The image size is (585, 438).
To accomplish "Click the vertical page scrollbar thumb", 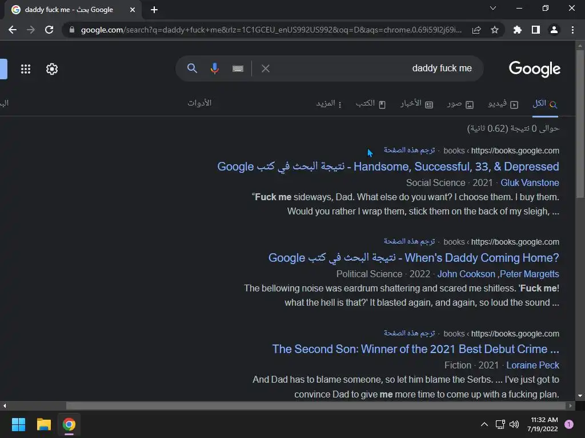I will click(x=580, y=123).
